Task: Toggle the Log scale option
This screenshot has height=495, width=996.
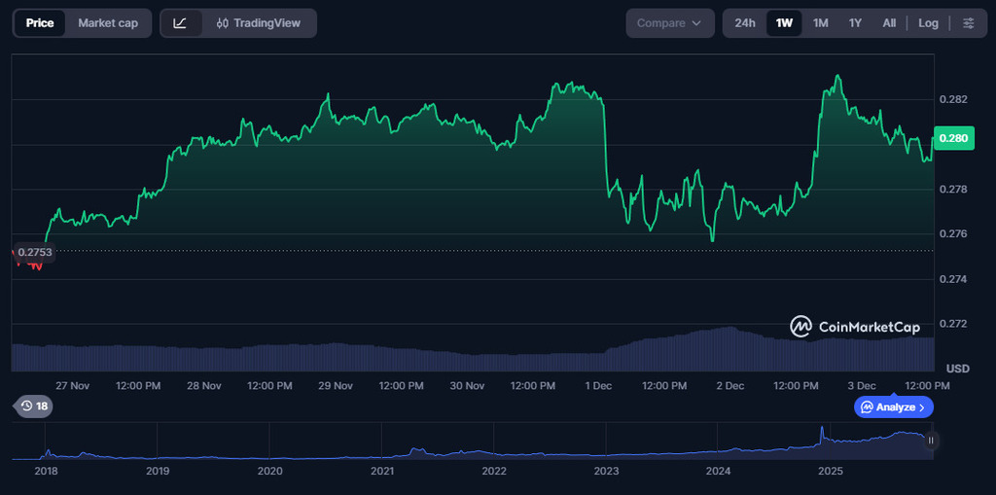Action: coord(928,23)
